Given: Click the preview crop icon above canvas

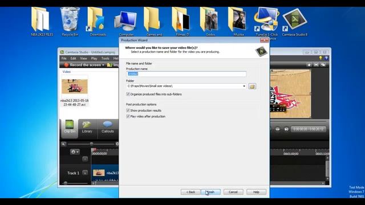Looking at the screenshot, I should [309, 64].
